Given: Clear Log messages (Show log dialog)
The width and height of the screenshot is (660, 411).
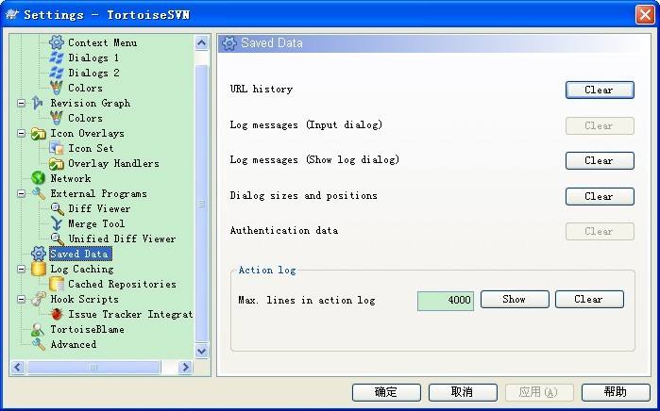Looking at the screenshot, I should (600, 160).
